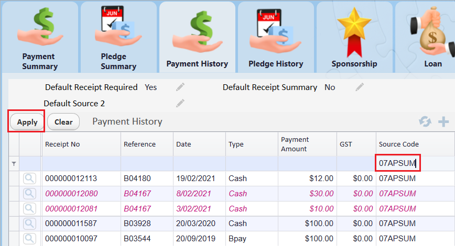Go to the Sponsorship tab

(354, 38)
